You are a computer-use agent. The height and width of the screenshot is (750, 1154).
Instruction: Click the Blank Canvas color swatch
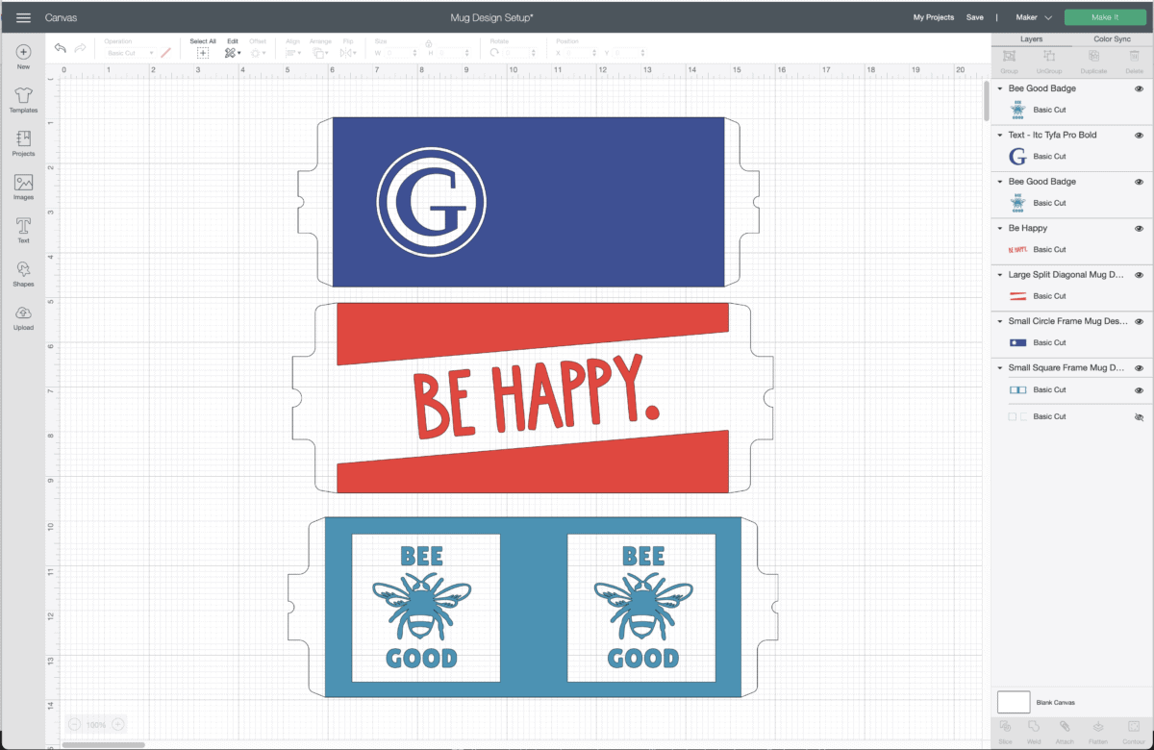(x=1014, y=702)
